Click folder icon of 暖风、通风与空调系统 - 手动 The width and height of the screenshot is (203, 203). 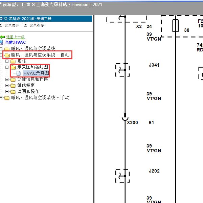(x=7, y=98)
